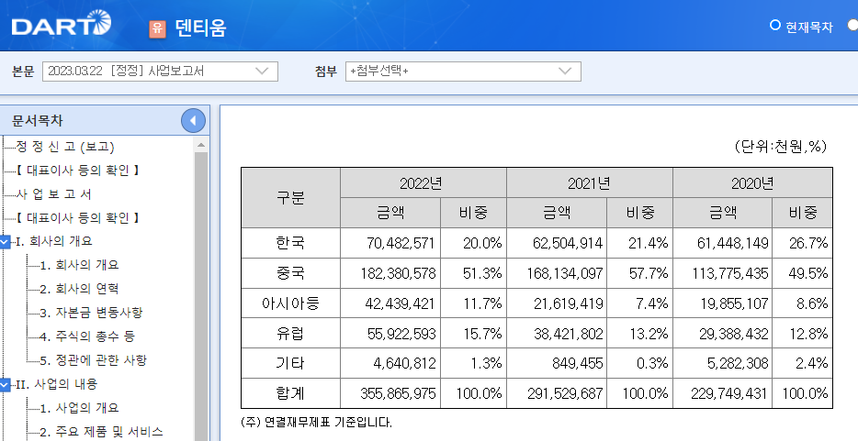Click the value 5,282,308 for 기타 2020

pyautogui.click(x=738, y=363)
